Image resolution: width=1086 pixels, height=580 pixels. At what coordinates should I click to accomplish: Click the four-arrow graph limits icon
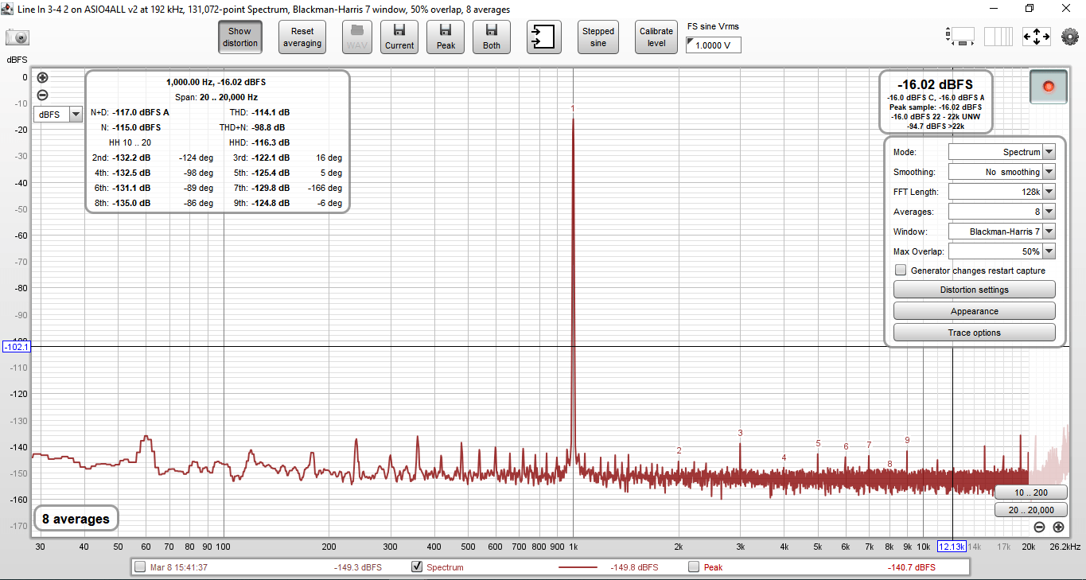(1037, 37)
